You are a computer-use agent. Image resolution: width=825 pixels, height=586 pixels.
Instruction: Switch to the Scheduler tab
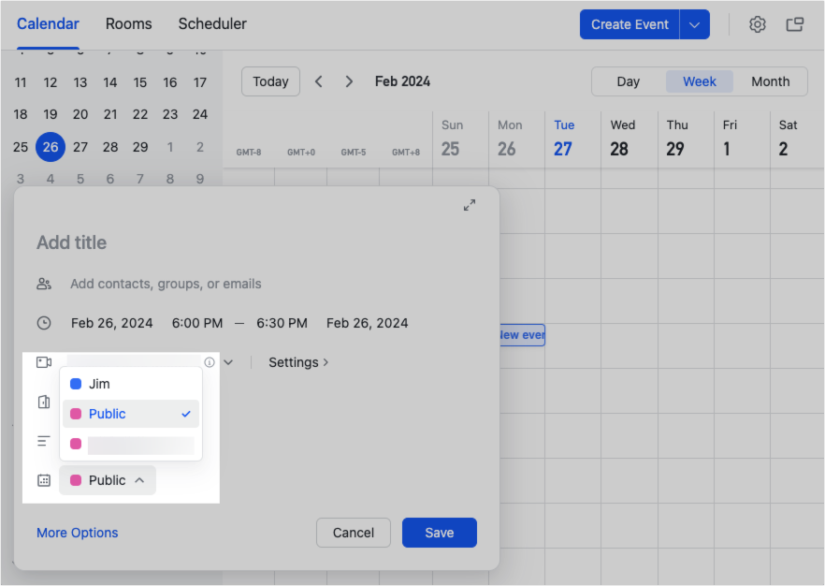(x=211, y=24)
